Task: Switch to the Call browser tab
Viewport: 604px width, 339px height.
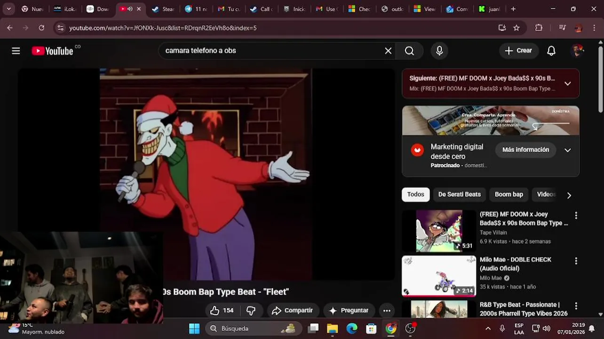Action: (261, 9)
